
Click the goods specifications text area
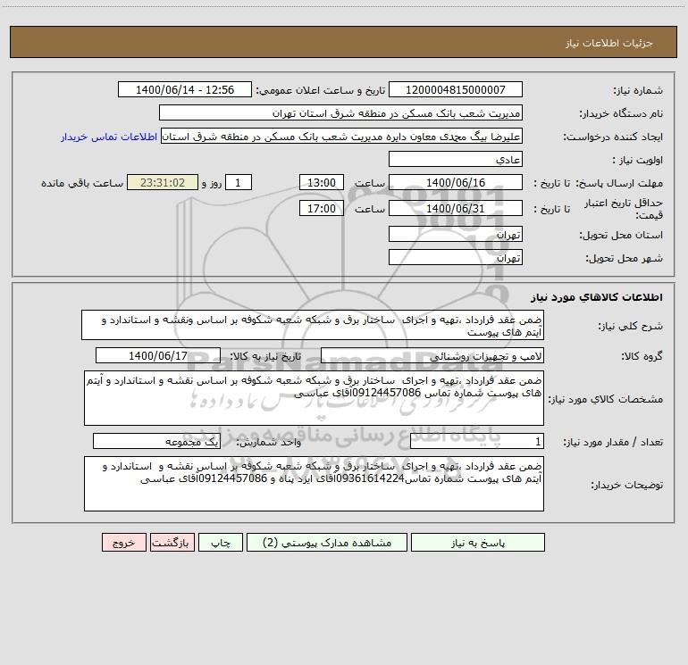point(314,398)
